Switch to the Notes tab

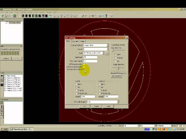82,41
